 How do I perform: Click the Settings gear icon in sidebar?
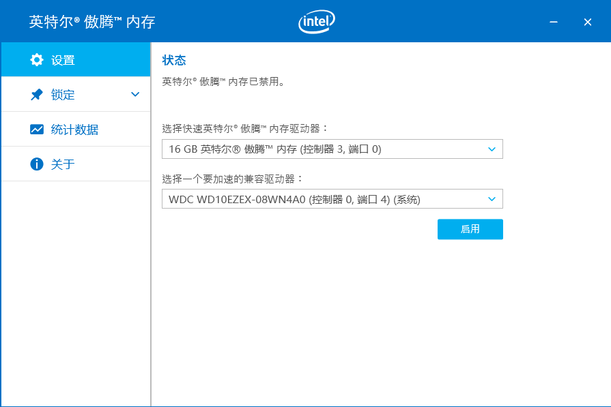pyautogui.click(x=37, y=60)
